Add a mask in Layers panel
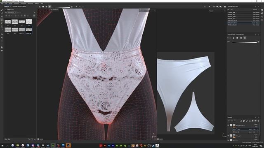The image size is (264, 148). click(x=244, y=121)
